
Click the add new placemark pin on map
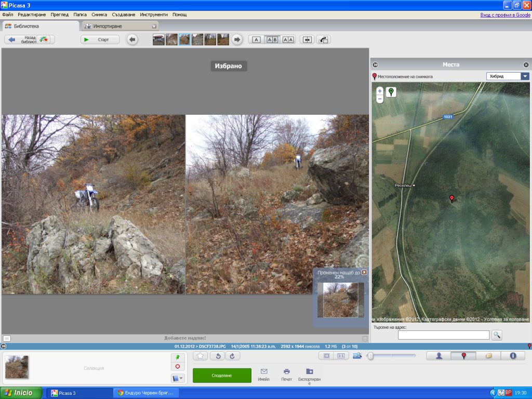point(391,92)
